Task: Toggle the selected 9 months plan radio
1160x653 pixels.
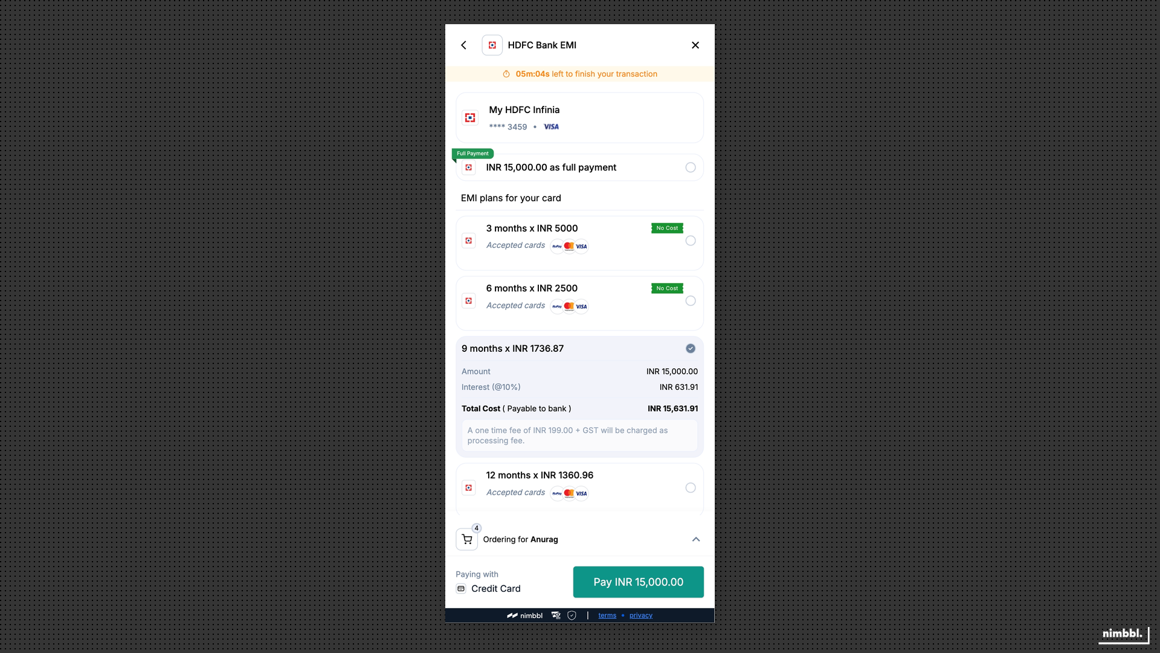Action: pyautogui.click(x=691, y=348)
